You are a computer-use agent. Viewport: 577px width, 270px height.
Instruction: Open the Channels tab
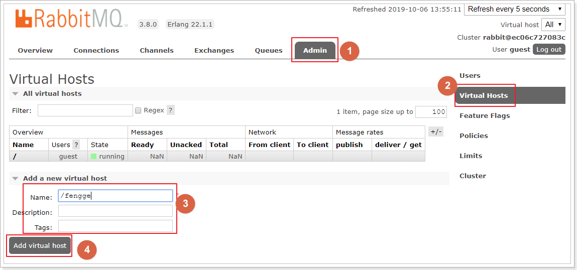(156, 50)
